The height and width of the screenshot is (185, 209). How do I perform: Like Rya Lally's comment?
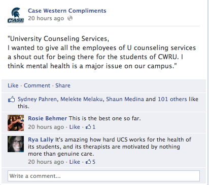coord(75,162)
